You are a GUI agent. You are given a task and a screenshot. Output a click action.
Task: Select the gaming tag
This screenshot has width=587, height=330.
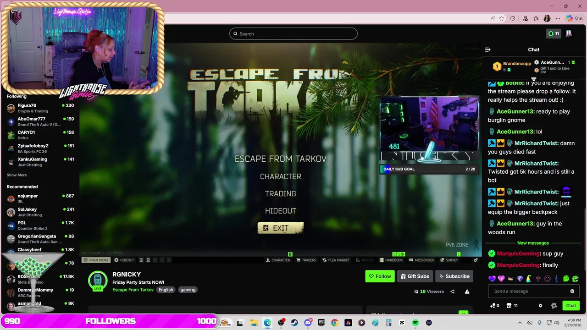click(x=188, y=290)
